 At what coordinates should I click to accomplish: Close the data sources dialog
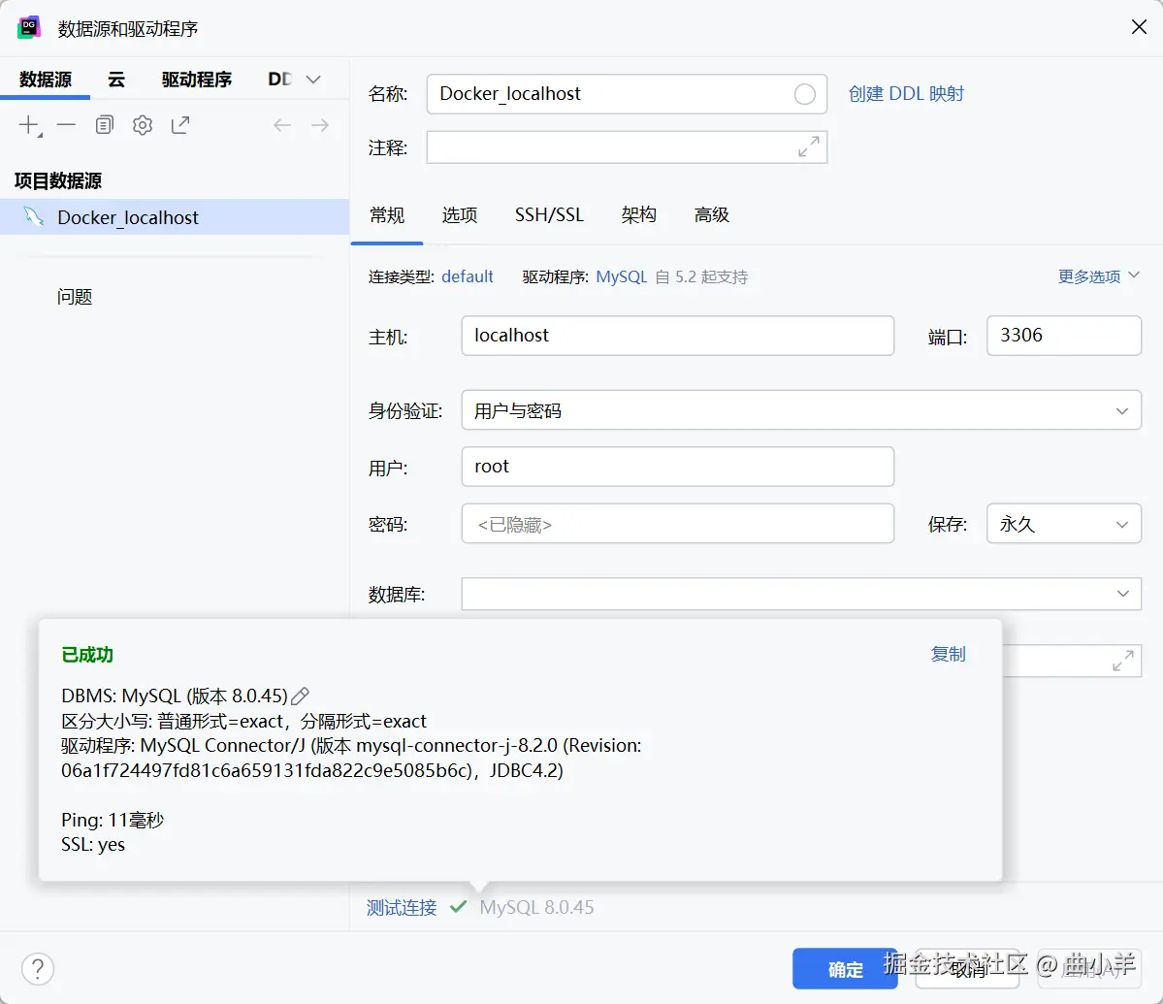click(x=1140, y=27)
